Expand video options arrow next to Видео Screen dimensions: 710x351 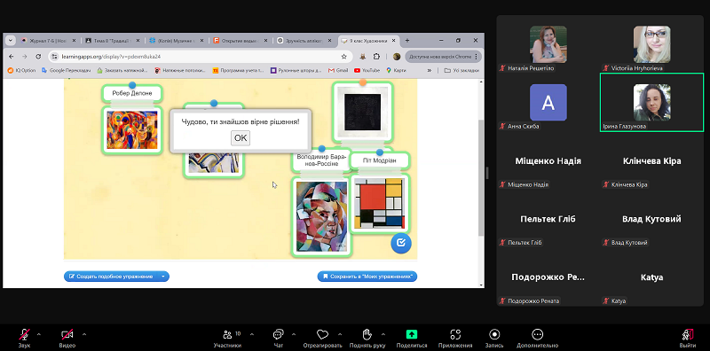(84, 335)
